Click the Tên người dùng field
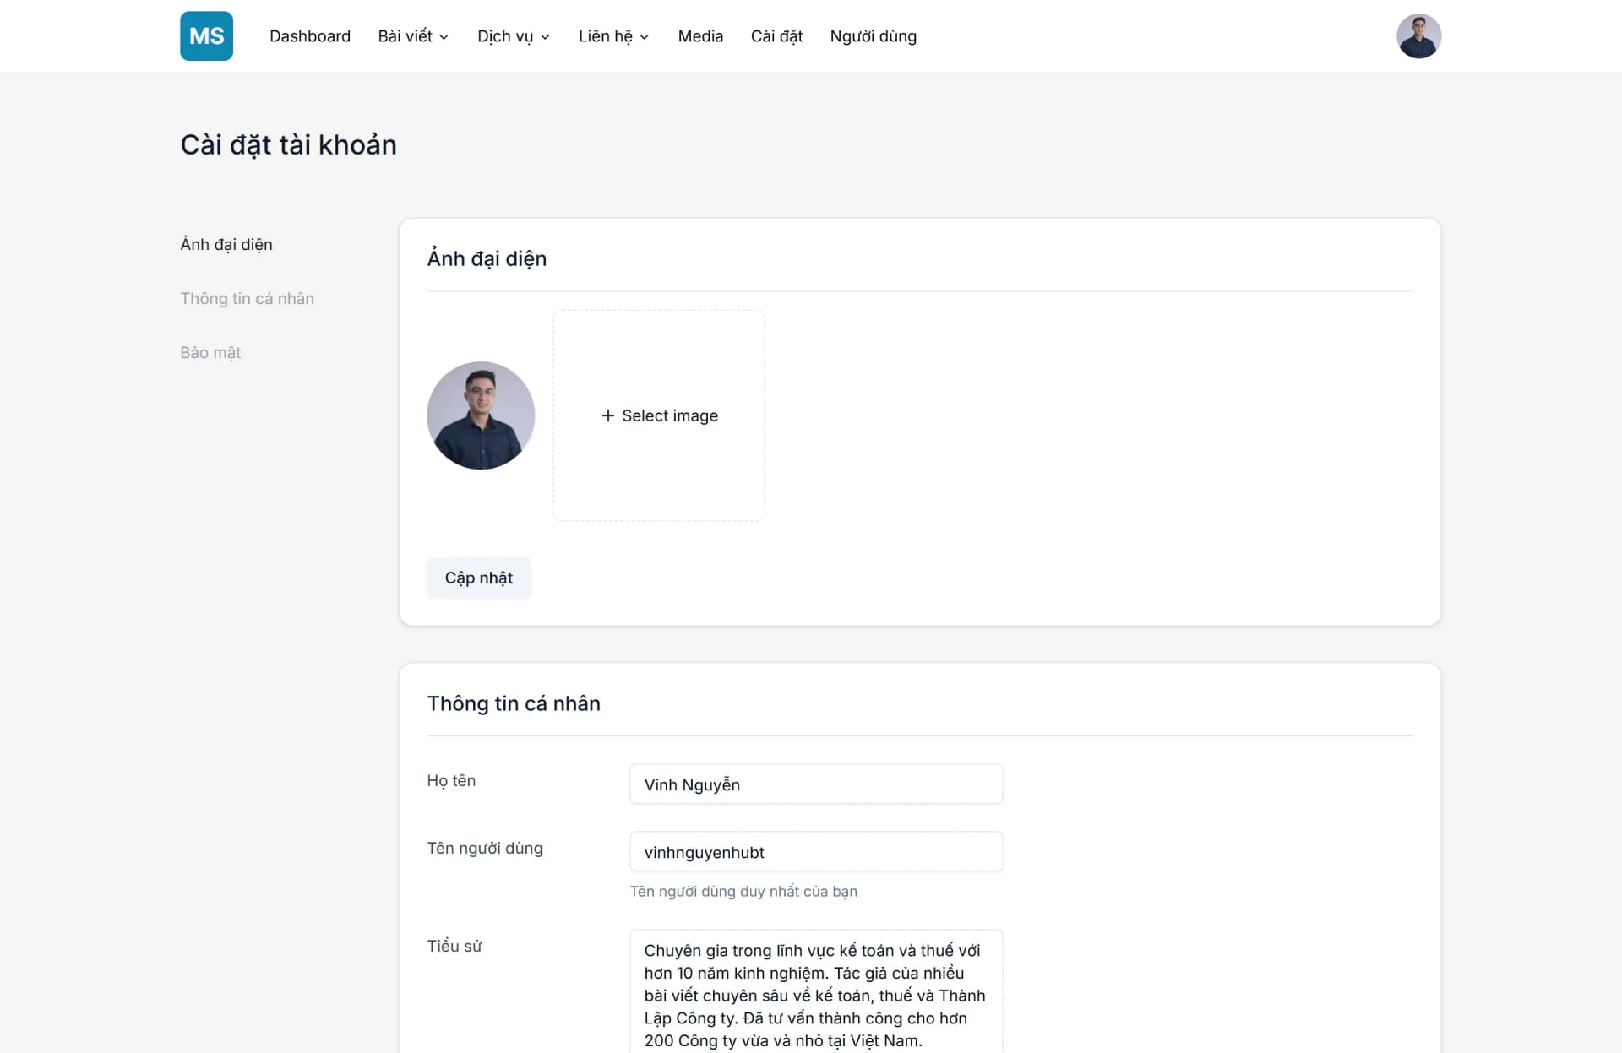The image size is (1622, 1053). [814, 852]
